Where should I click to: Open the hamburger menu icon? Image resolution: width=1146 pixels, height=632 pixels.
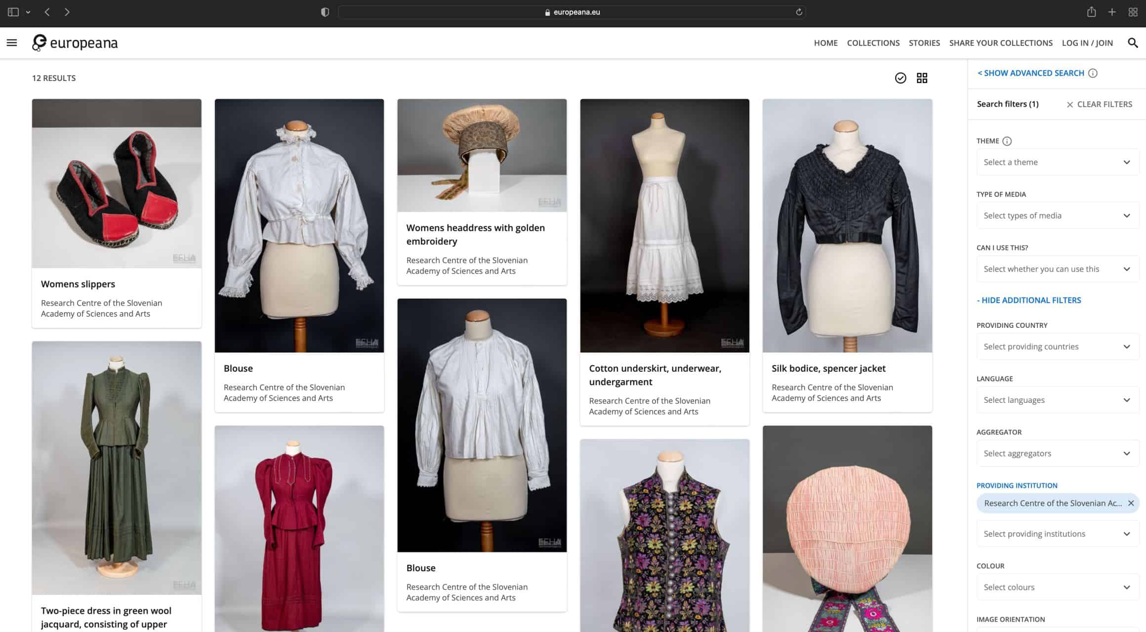point(12,43)
